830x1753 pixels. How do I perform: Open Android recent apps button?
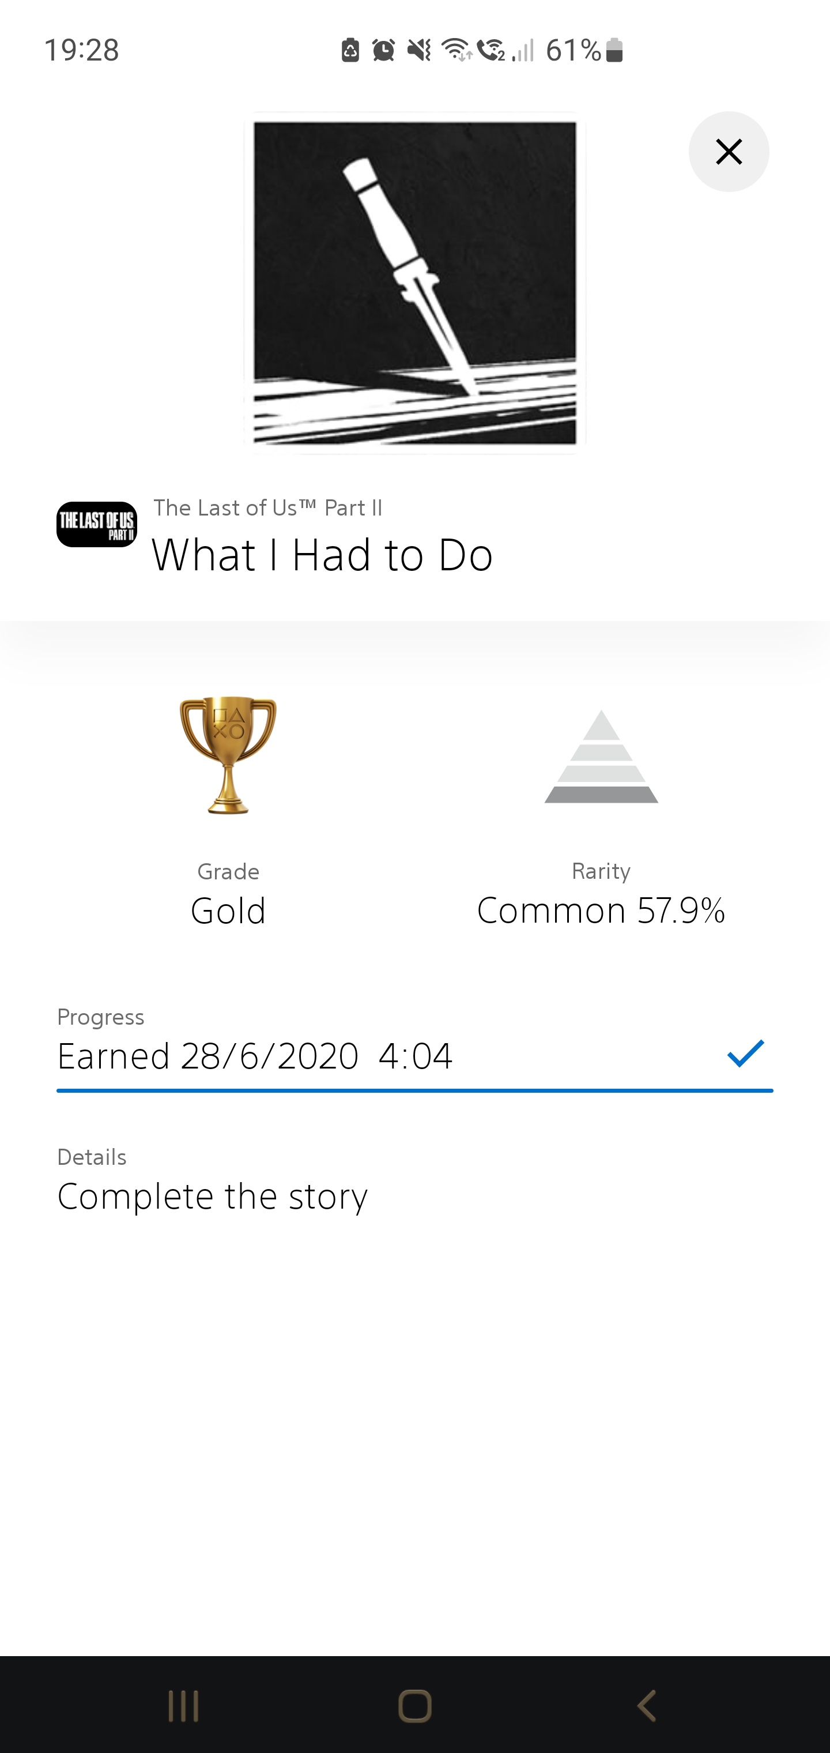click(183, 1706)
